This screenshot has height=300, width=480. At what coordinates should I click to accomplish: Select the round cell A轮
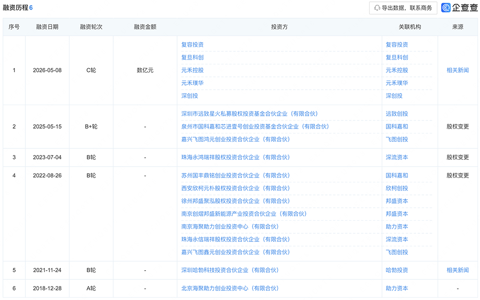point(91,288)
